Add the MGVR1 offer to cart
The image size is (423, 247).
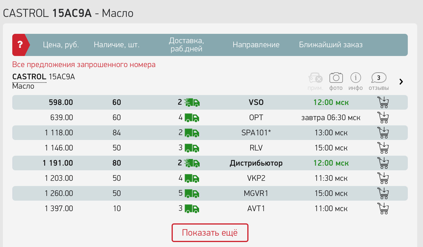[x=383, y=193]
